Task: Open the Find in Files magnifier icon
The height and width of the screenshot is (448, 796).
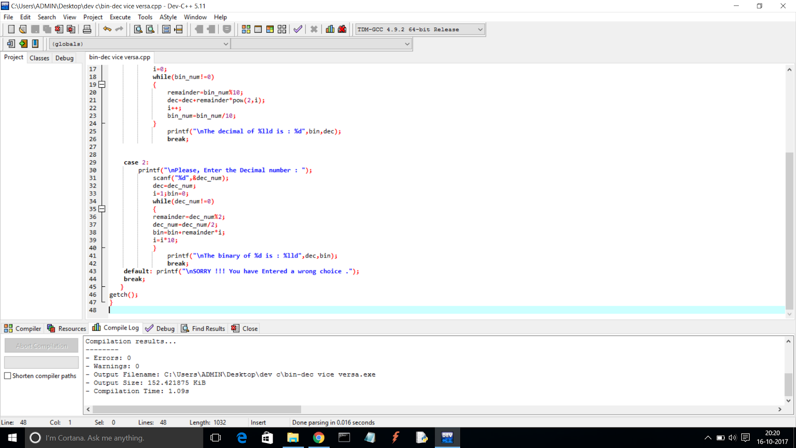Action: click(x=150, y=29)
